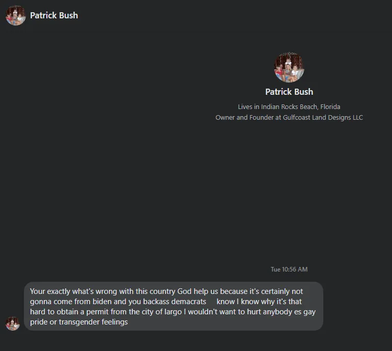Click the last line "pride or transgender feelings"
The image size is (392, 351).
click(x=79, y=322)
